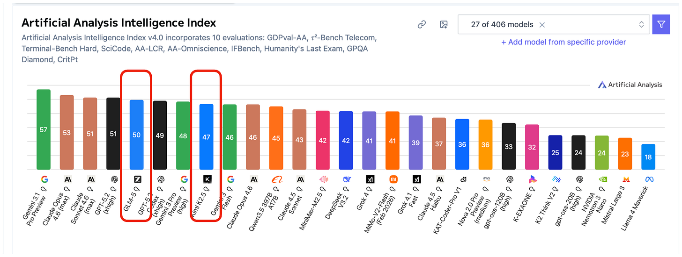Screen dimensions: 682x257
Task: Click Kimi K logo under the 47 bar
Action: (207, 179)
